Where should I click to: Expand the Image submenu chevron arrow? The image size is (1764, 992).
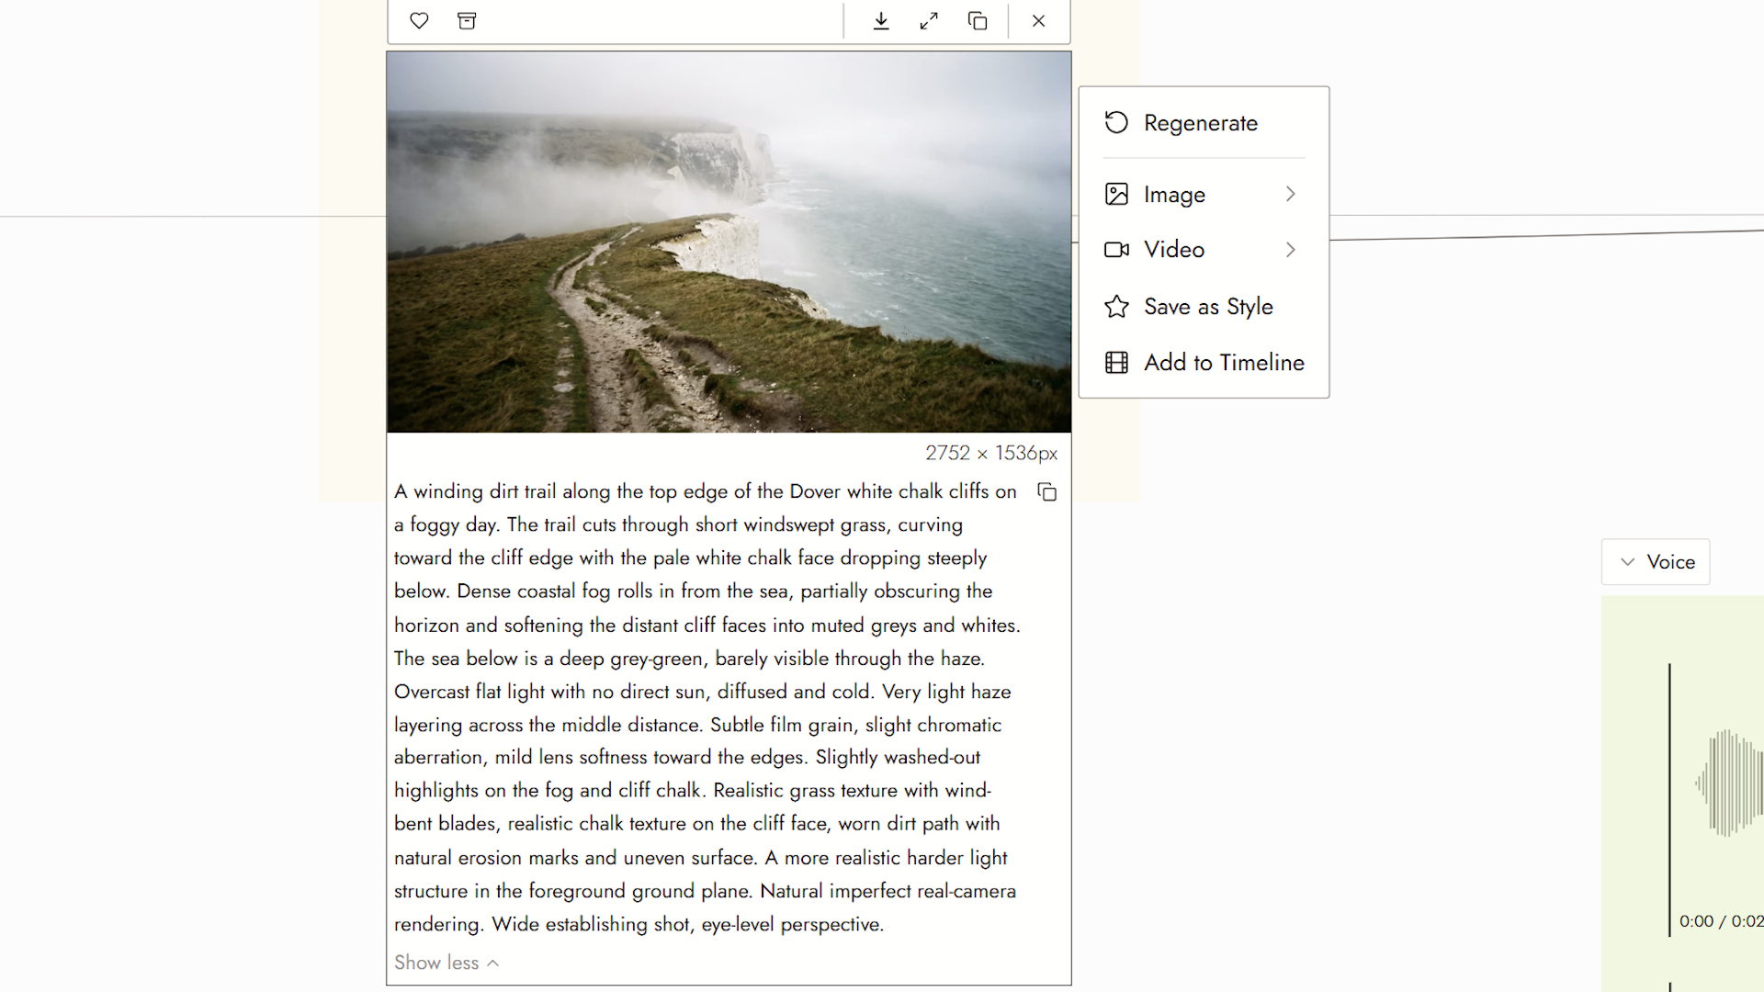click(x=1291, y=194)
